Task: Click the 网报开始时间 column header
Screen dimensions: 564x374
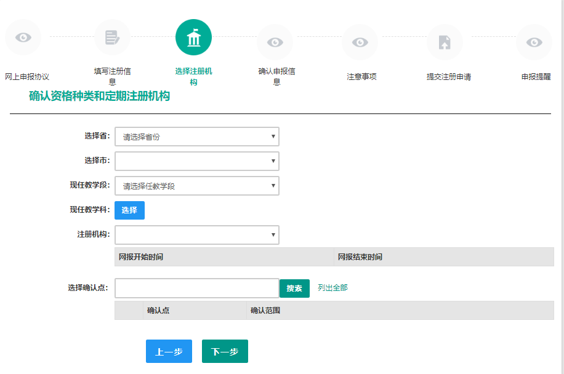Action: click(141, 257)
